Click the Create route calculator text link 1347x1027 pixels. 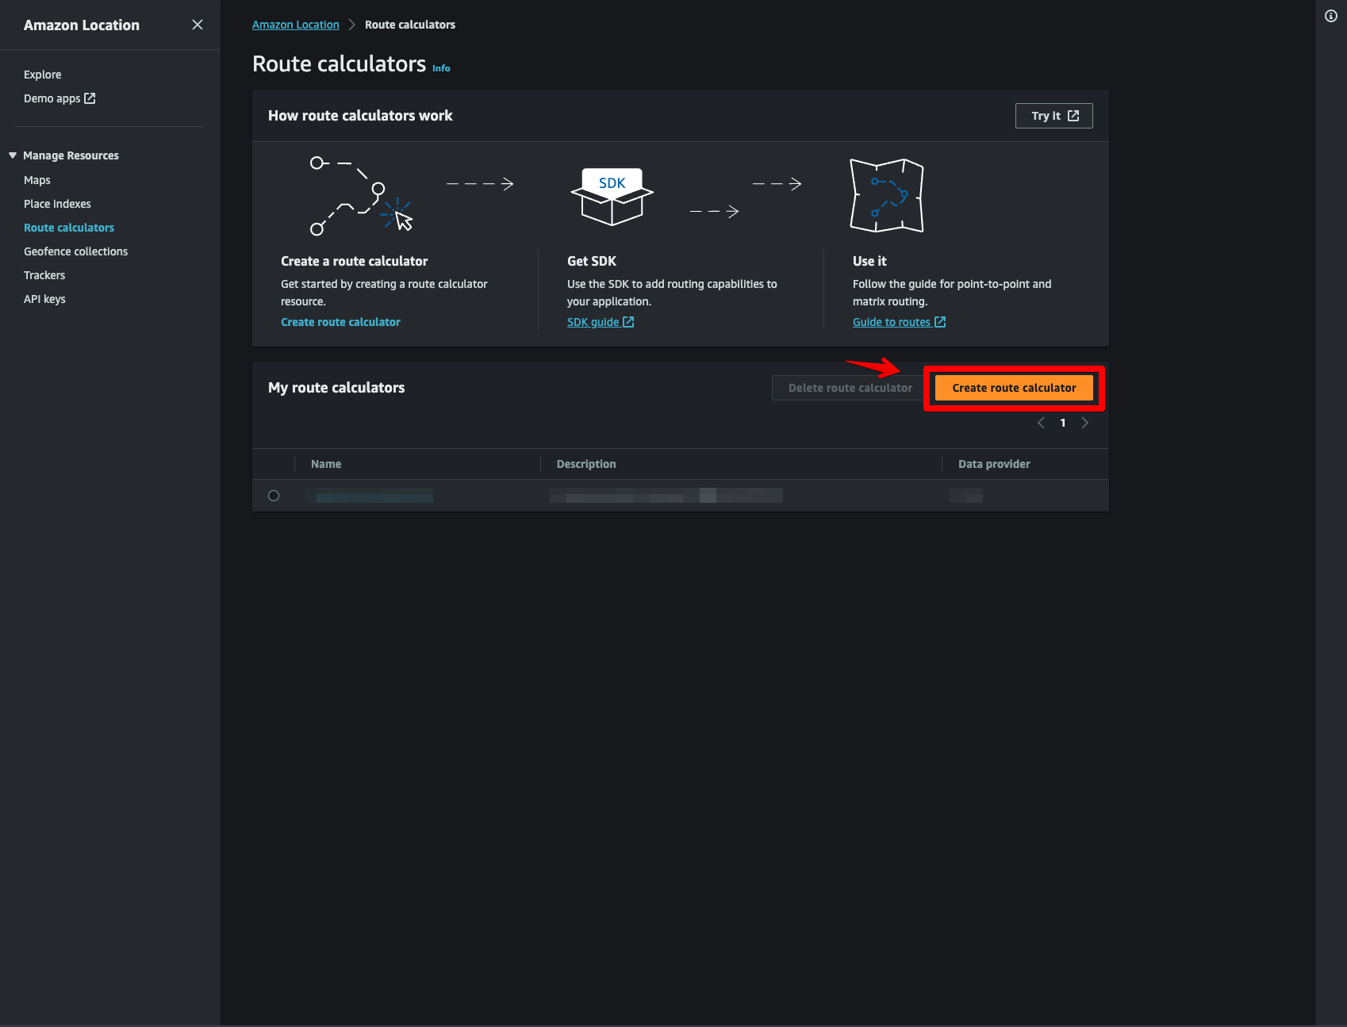click(x=340, y=322)
